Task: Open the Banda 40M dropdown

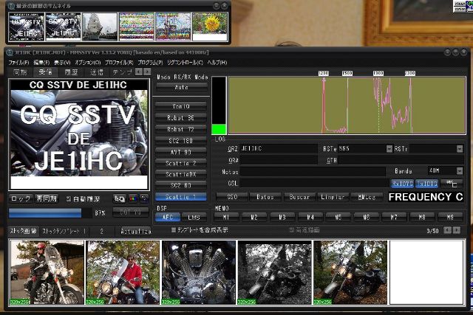Action: (459, 171)
